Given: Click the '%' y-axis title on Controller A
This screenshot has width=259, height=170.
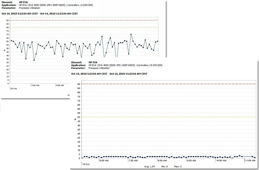Looking at the screenshot, I should 4,50.
